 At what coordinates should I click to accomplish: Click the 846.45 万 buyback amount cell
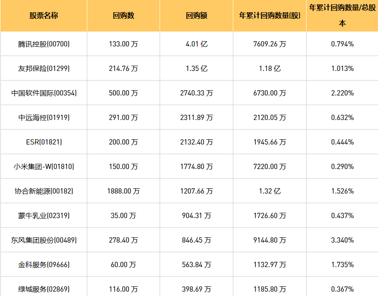196,240
